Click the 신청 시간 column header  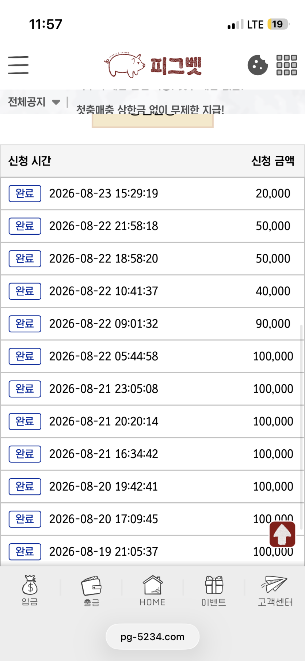pyautogui.click(x=30, y=160)
